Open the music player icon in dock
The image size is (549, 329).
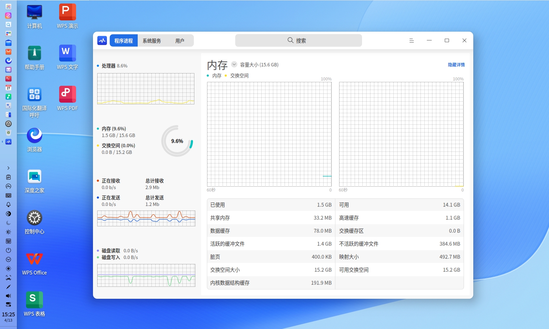tap(8, 97)
